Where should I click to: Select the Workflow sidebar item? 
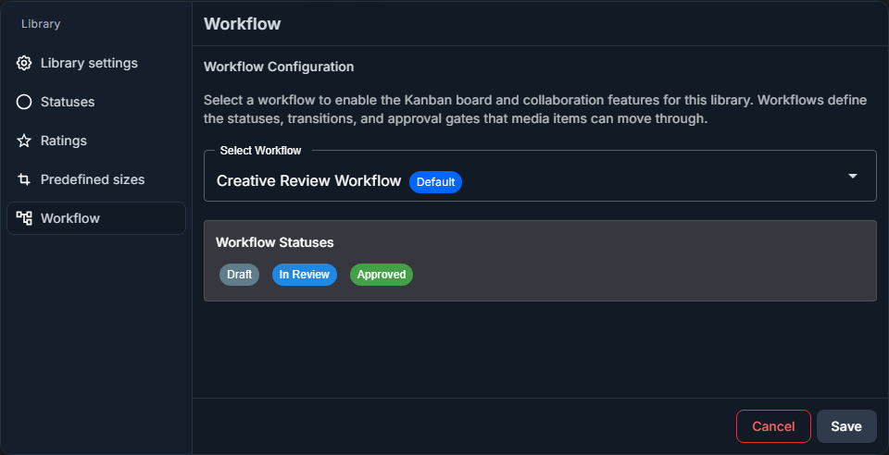pos(95,218)
